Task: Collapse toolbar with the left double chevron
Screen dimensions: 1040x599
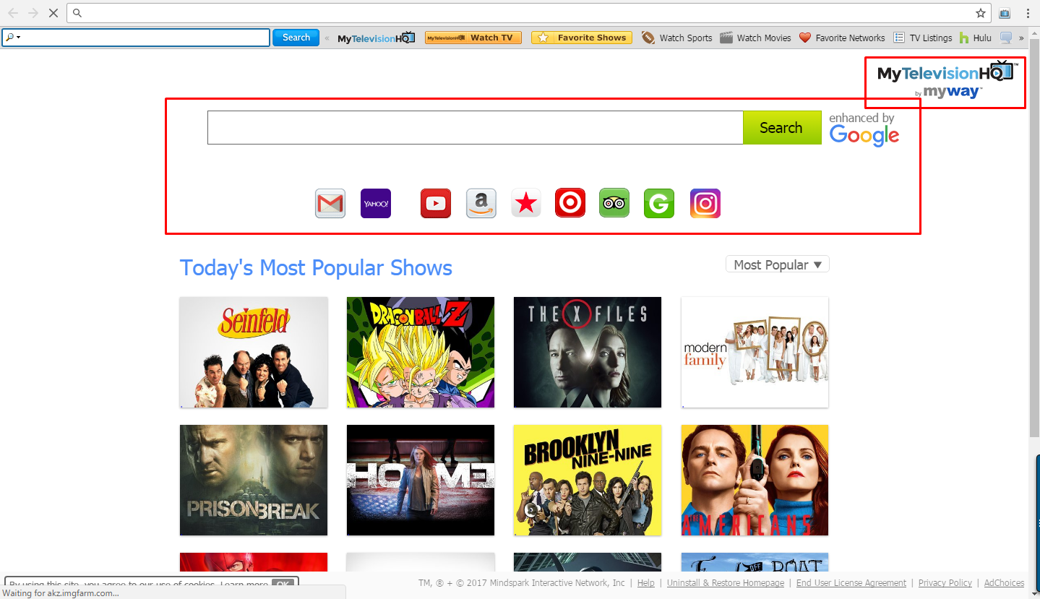Action: pos(327,38)
